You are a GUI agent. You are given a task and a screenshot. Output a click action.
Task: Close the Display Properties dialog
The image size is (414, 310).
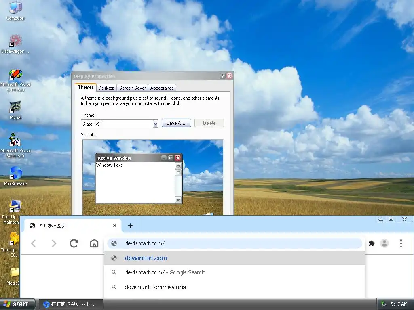click(230, 76)
